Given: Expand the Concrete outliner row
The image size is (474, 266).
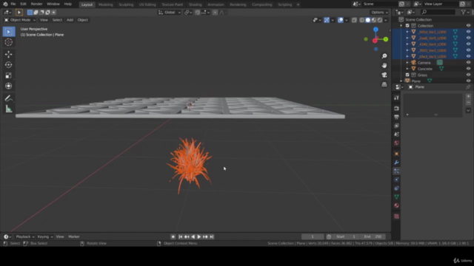Looking at the screenshot, I should [407, 69].
